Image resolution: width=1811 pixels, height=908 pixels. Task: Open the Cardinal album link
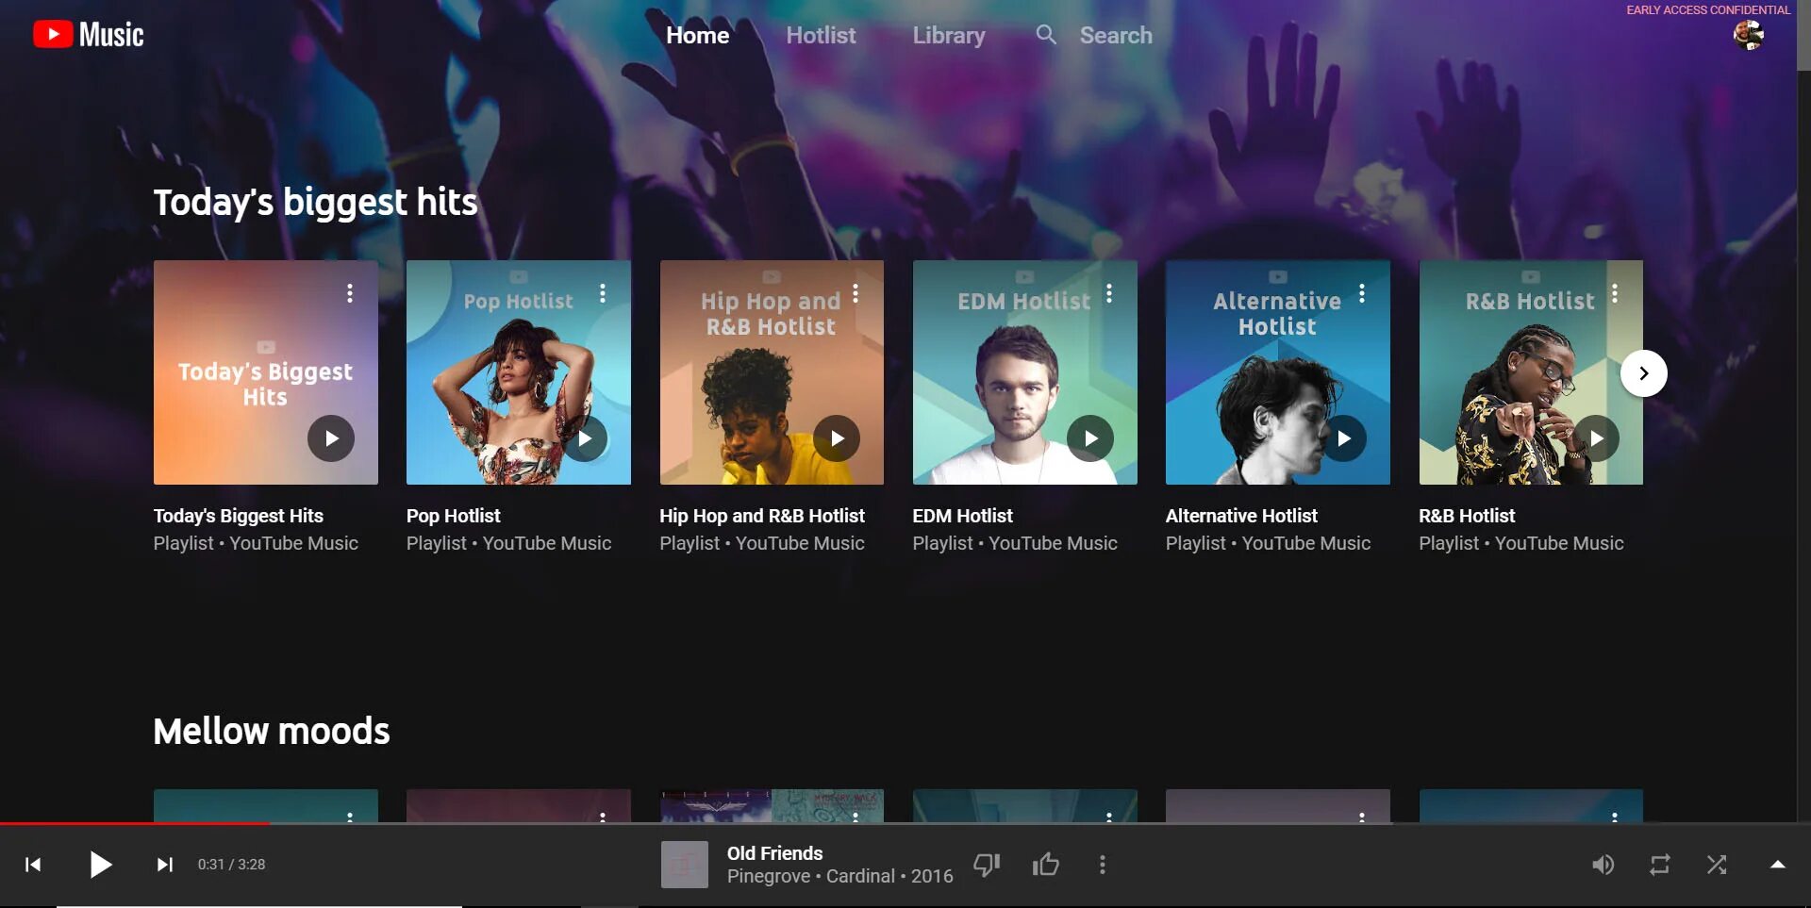(860, 876)
